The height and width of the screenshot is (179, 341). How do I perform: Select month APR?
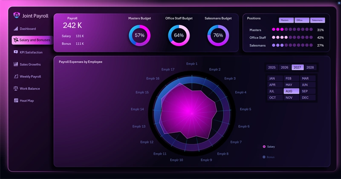click(275, 85)
